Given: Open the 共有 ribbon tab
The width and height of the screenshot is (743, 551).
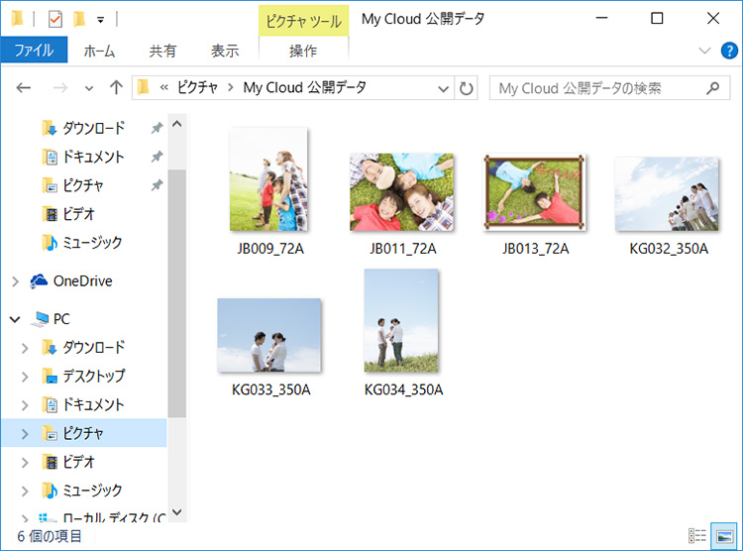Looking at the screenshot, I should [x=162, y=51].
